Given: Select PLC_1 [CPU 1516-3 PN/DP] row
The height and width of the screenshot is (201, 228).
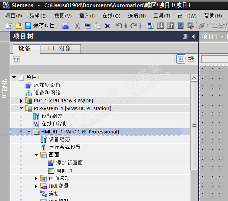Looking at the screenshot, I should (96, 101).
